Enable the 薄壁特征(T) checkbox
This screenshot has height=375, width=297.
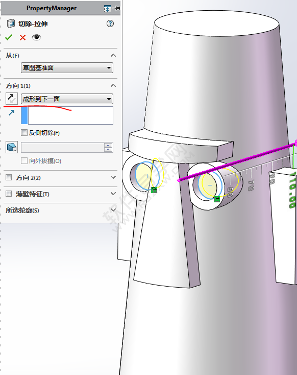click(x=9, y=194)
